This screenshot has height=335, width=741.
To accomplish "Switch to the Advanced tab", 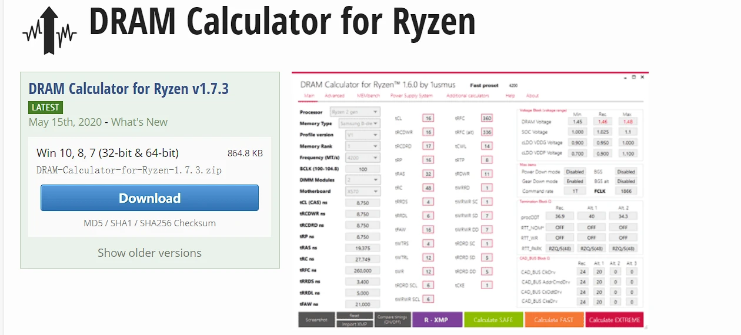I will pyautogui.click(x=335, y=96).
